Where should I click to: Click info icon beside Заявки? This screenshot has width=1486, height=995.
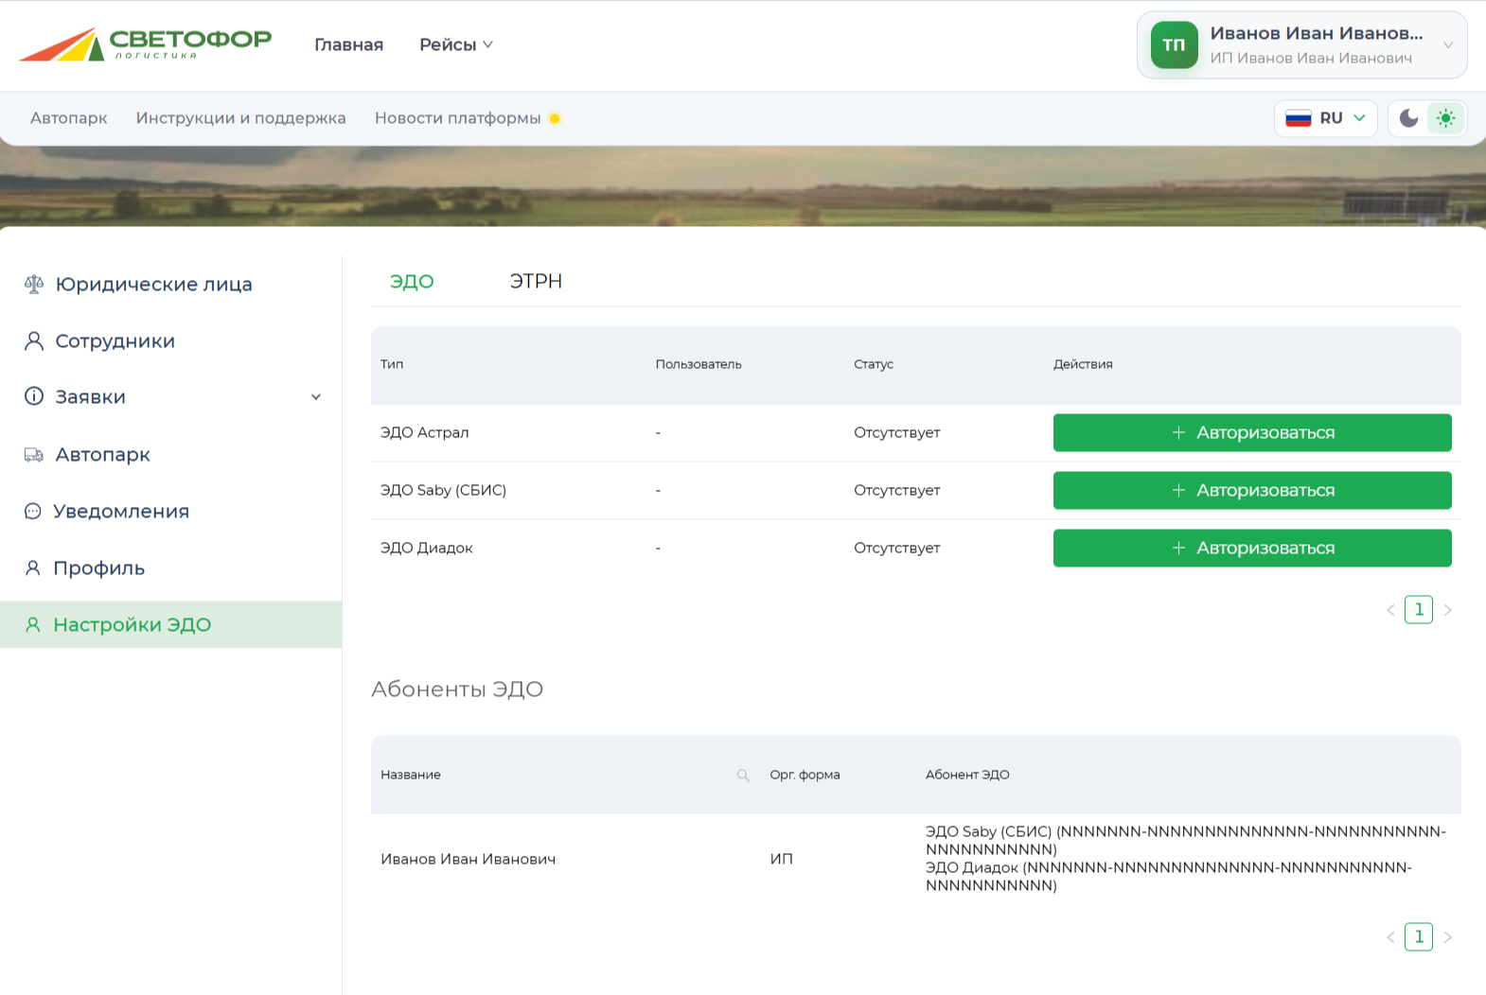[x=34, y=396]
